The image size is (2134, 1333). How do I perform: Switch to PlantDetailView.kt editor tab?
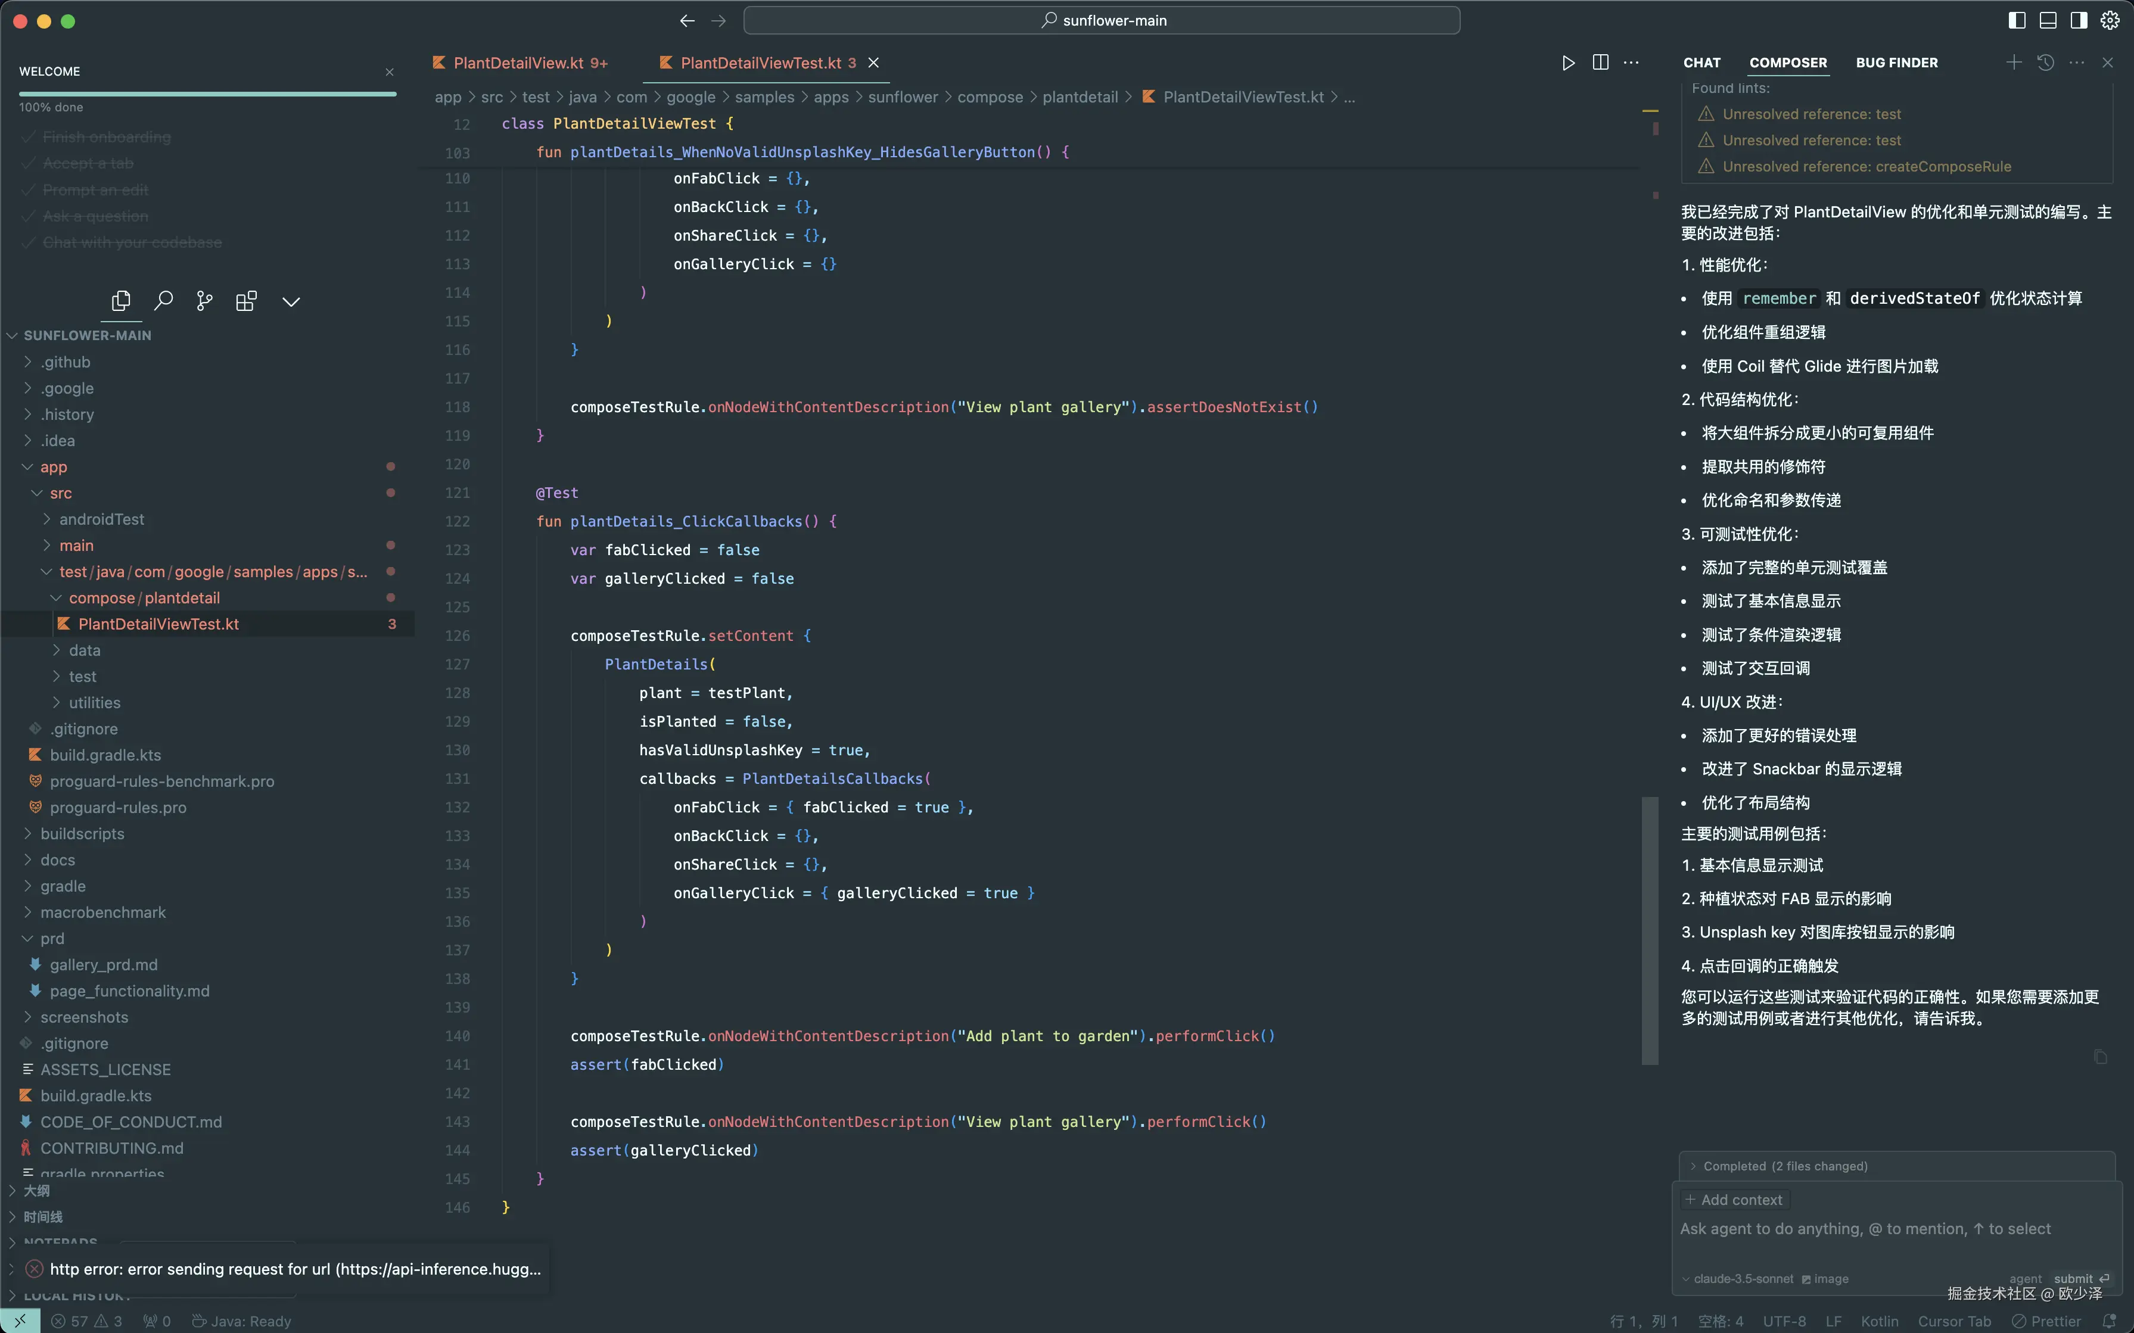coord(518,63)
